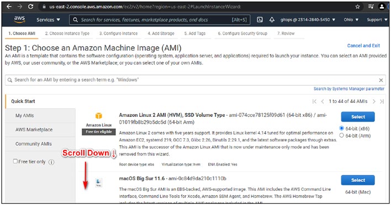The image size is (391, 205).
Task: Go to step 4 Add Storage
Action: pos(161,33)
